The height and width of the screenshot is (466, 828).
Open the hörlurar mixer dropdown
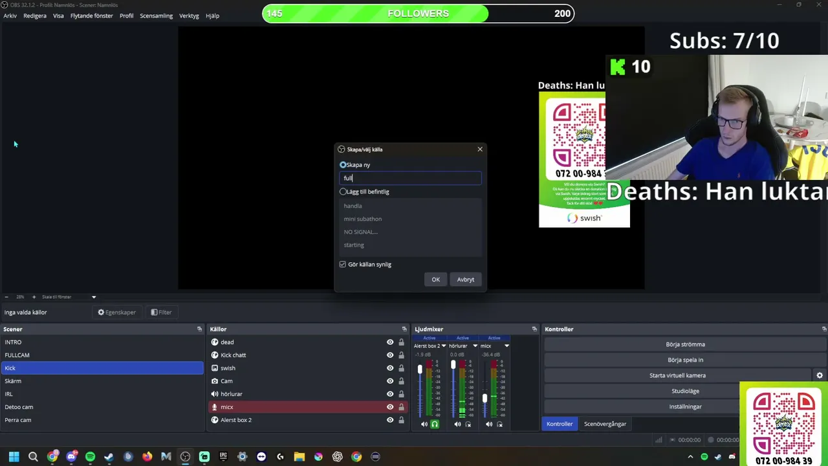click(x=475, y=346)
